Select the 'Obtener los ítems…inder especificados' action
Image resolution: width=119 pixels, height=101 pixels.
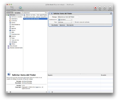[35, 15]
